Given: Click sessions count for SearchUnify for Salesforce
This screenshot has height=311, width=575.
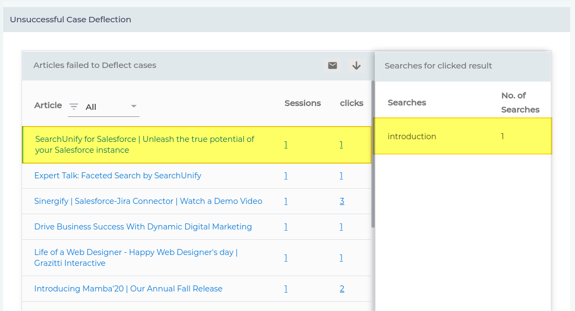Looking at the screenshot, I should click(x=286, y=145).
